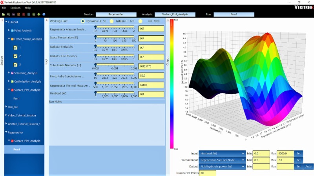Select Dynalene HC 50 working fluid
The width and height of the screenshot is (314, 176).
83,21
